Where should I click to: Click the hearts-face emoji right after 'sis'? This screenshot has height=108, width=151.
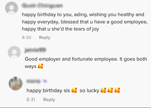[74, 90]
